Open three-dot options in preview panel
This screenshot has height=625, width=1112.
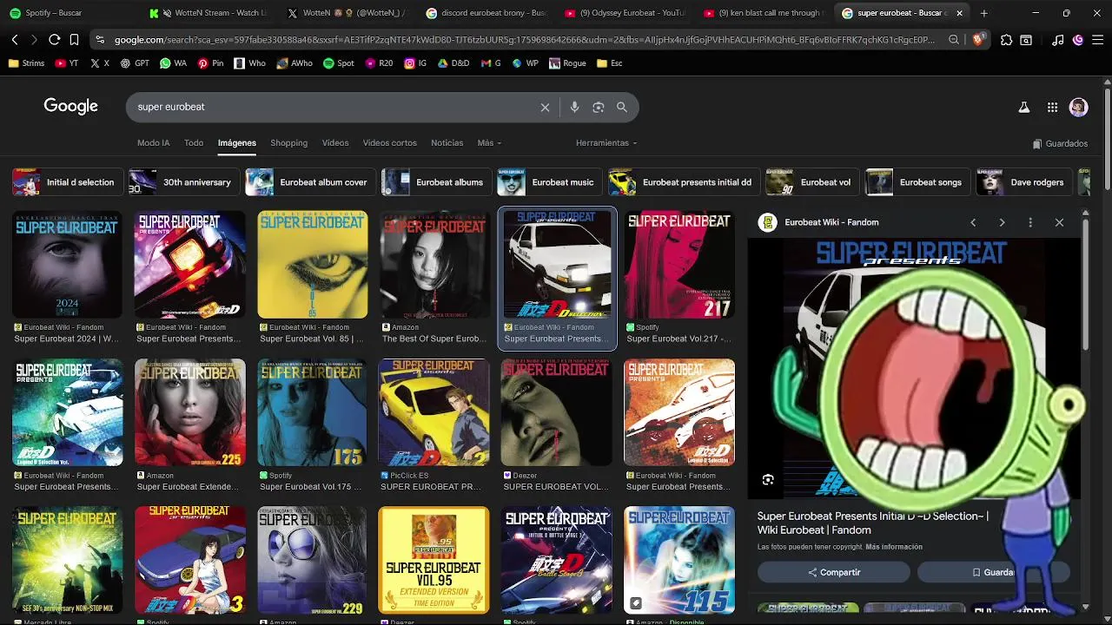click(1030, 222)
